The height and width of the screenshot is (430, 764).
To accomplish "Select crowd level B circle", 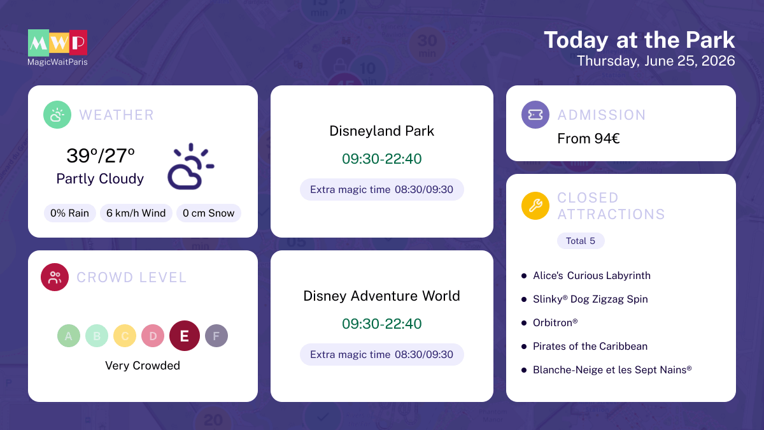I will pos(97,336).
